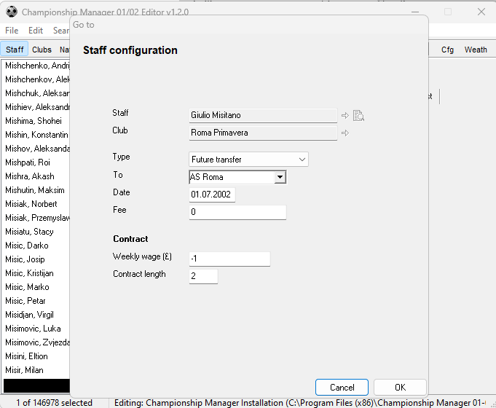The image size is (496, 408).
Task: Close the Championship Manager Editor window
Action: (481, 12)
